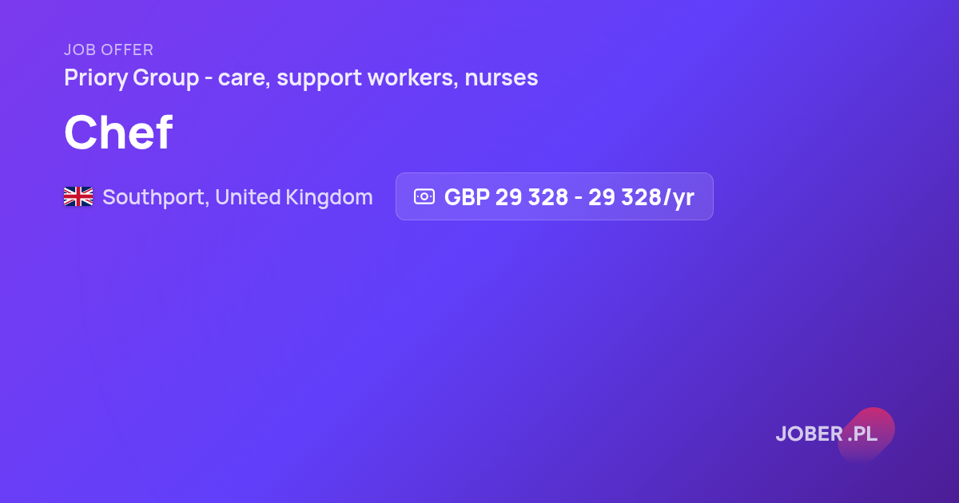This screenshot has width=959, height=503.
Task: Click the lower salary figure 29 328
Action: click(531, 197)
